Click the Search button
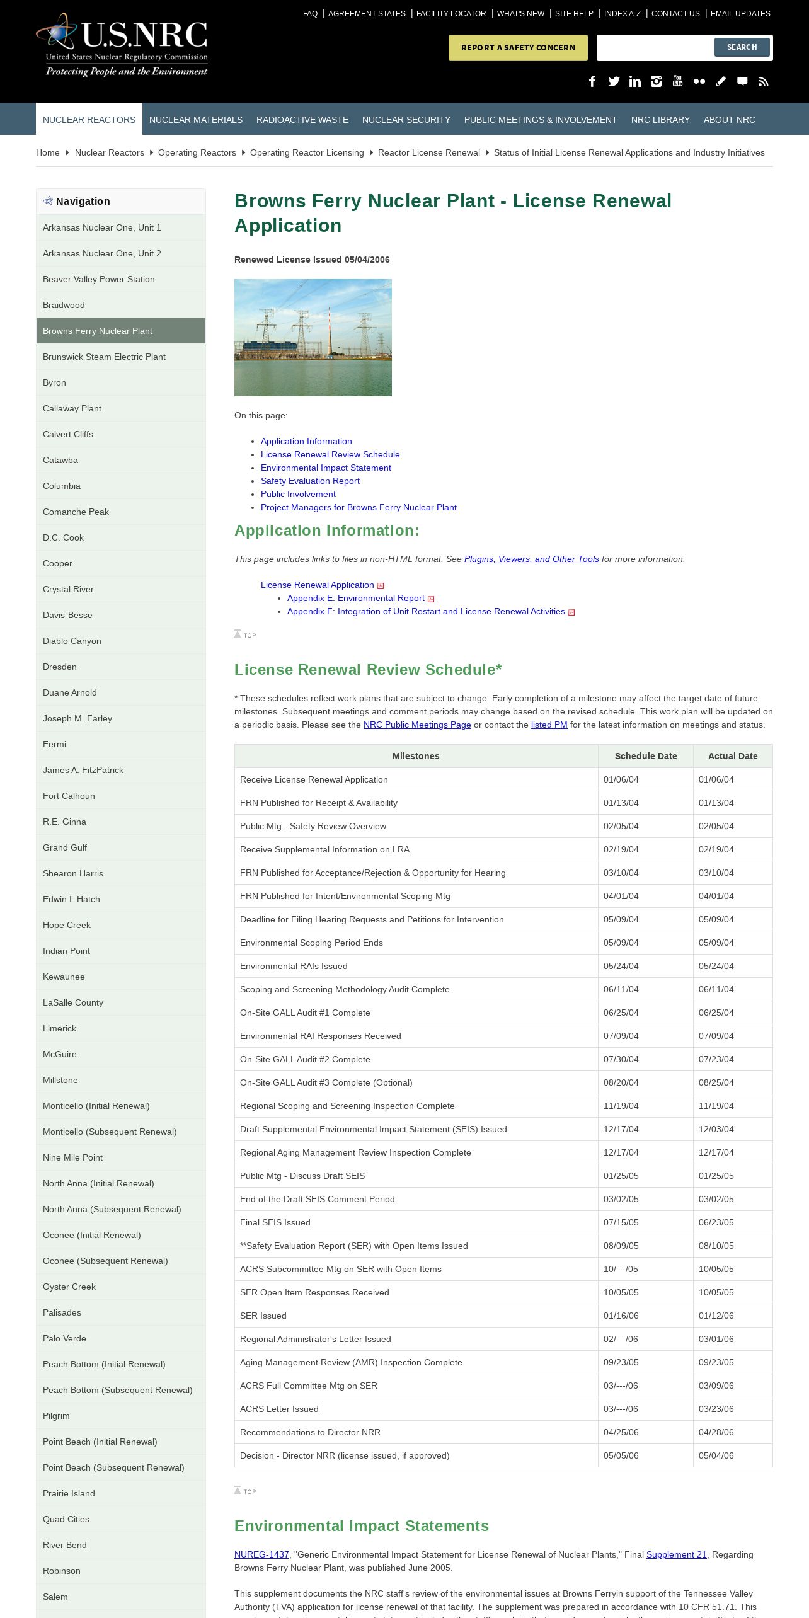This screenshot has height=1618, width=809. (742, 47)
